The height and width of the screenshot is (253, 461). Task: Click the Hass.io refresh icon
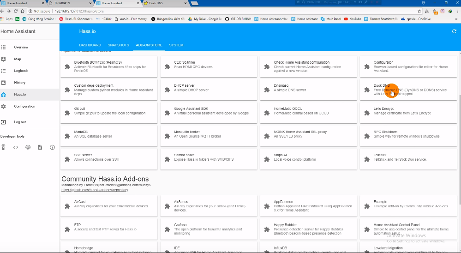click(454, 31)
